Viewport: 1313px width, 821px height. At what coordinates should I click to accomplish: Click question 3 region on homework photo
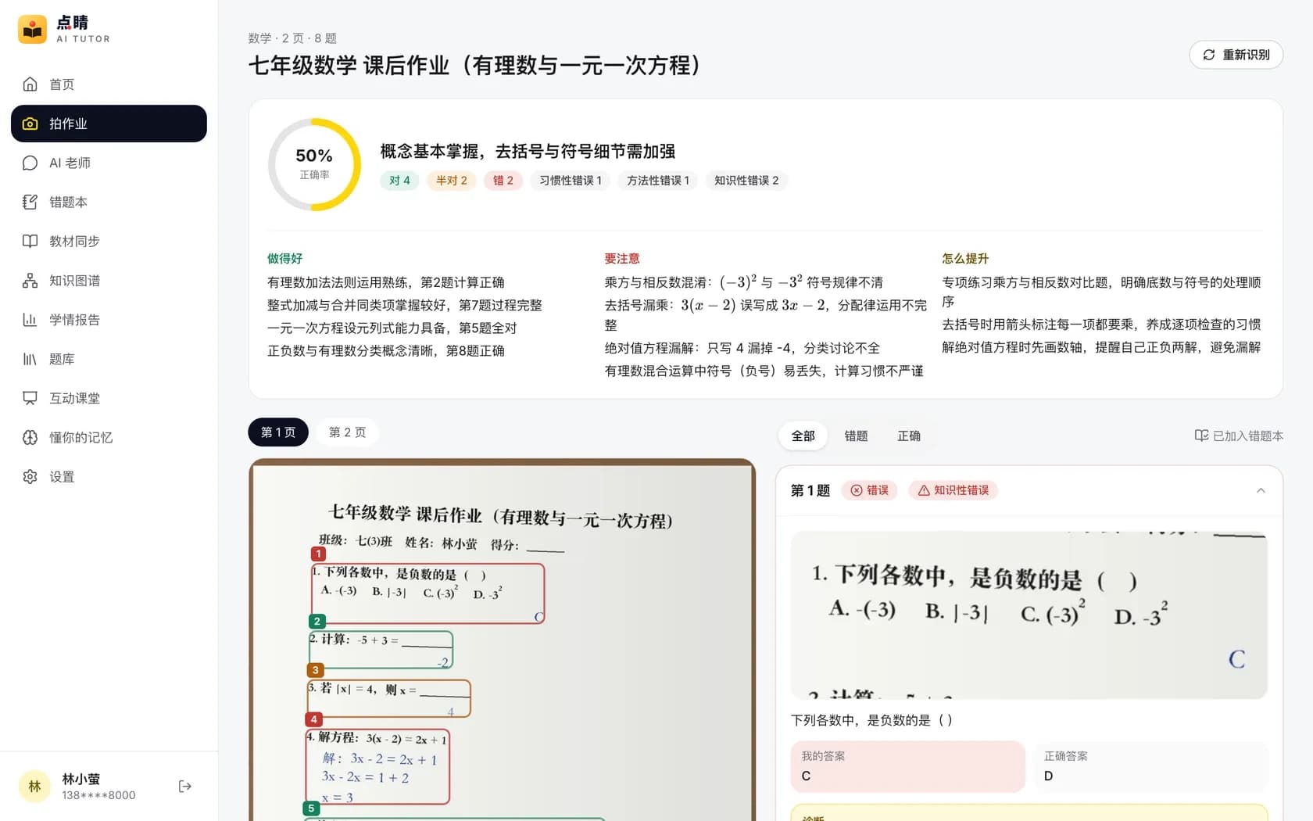389,698
